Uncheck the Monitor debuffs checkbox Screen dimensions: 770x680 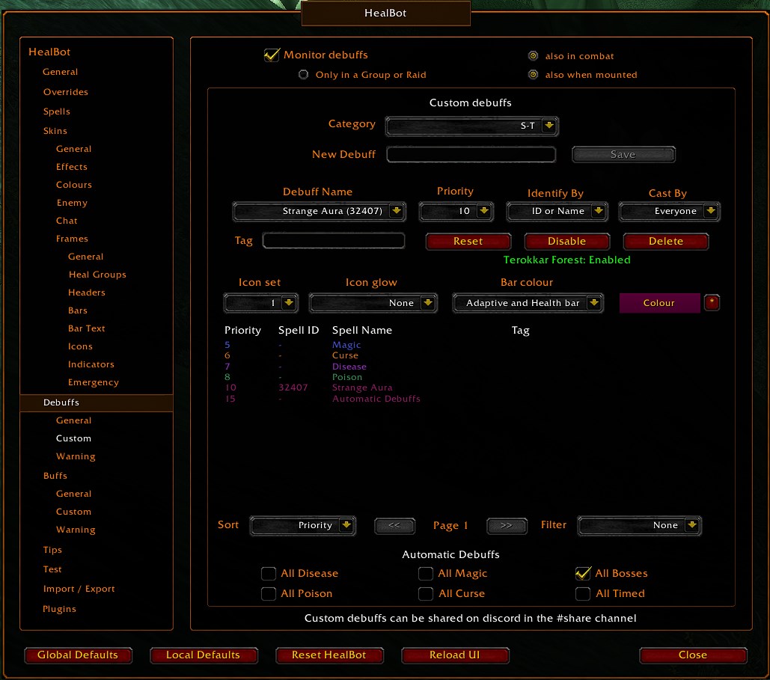271,55
